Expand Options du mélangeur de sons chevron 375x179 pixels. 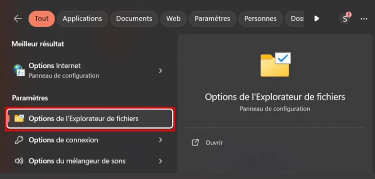(x=160, y=161)
